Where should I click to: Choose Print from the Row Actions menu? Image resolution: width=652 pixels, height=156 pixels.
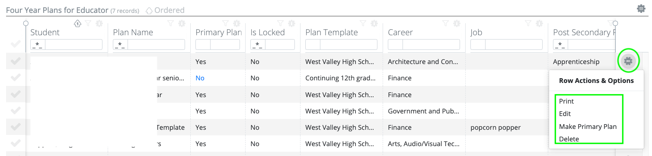[566, 101]
